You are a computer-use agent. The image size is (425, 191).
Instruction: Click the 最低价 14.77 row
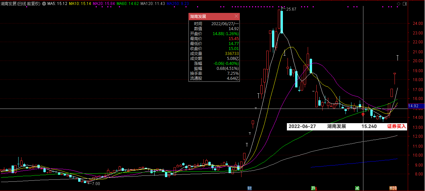tap(214, 44)
